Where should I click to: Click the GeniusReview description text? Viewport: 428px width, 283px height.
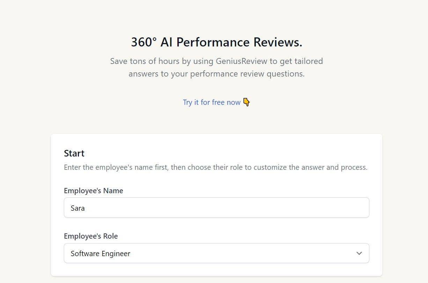pos(216,67)
